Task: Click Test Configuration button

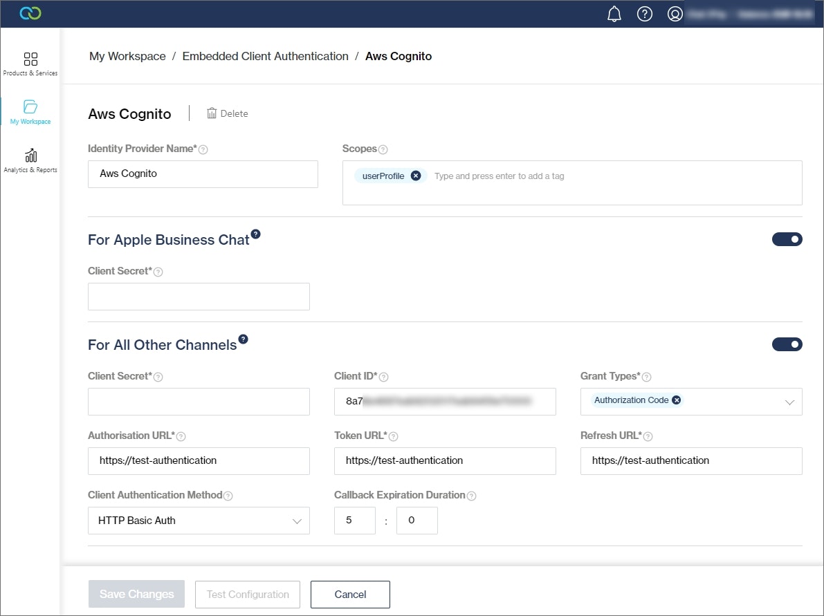Action: (248, 595)
